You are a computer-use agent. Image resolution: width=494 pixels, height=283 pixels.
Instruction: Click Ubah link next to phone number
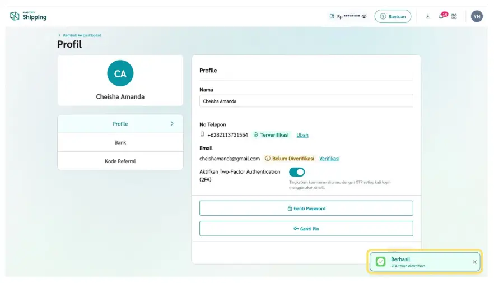click(x=302, y=135)
